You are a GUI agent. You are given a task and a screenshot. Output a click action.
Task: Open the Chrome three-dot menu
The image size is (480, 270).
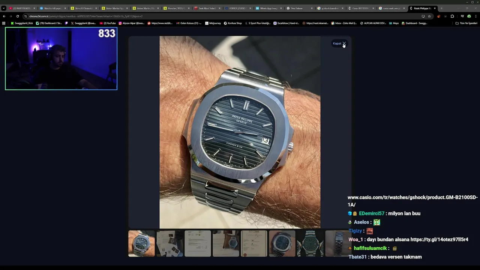475,16
